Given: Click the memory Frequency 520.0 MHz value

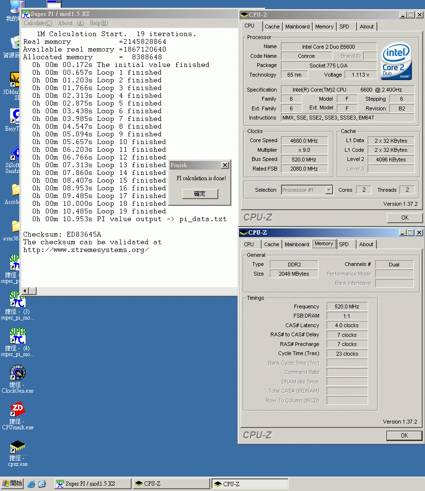Looking at the screenshot, I should [x=347, y=306].
